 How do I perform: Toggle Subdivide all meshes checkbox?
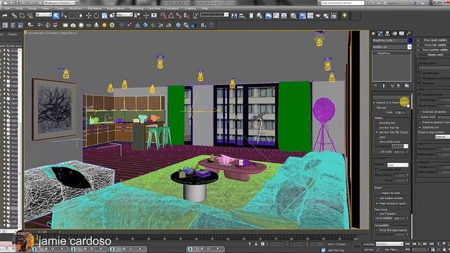tap(420, 112)
